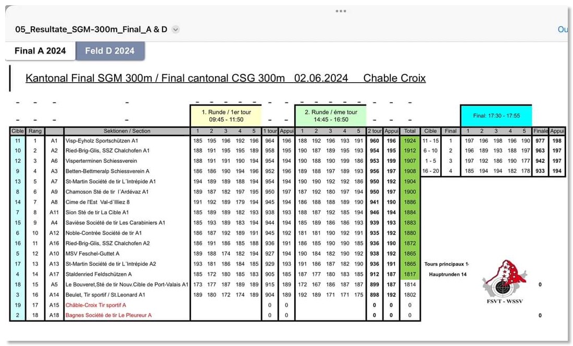Image resolution: width=573 pixels, height=346 pixels.
Task: Click section code A11
Action: coord(54,212)
